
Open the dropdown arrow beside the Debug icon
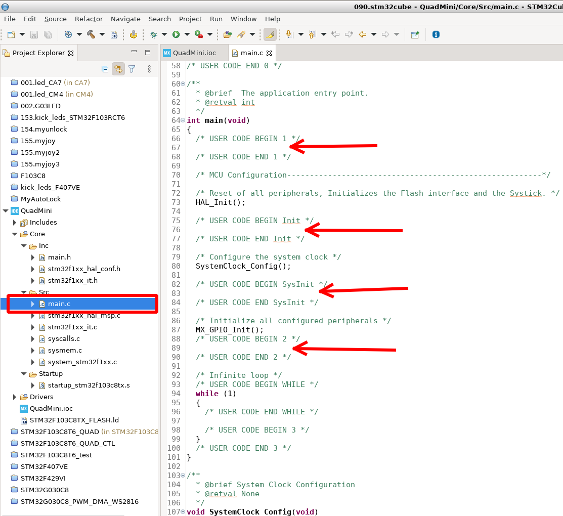[164, 34]
